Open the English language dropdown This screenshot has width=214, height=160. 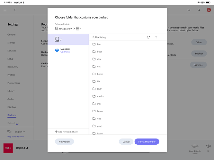pos(20,132)
